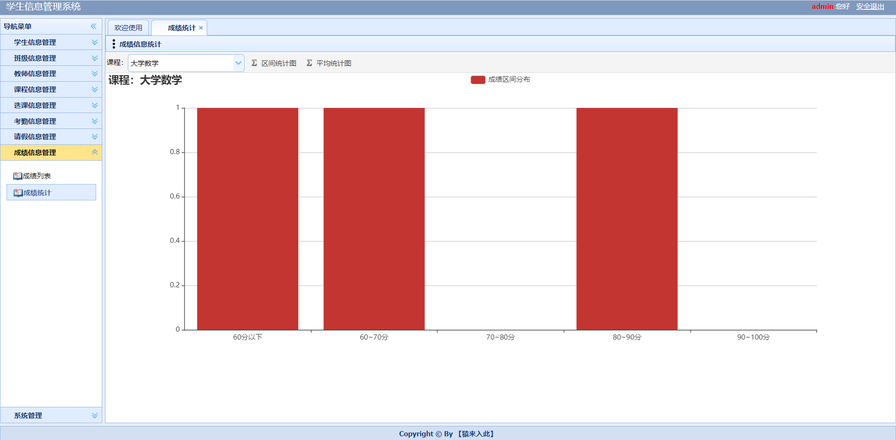Click the 70~80分 axis label
Screen dimensions: 896x440
[x=500, y=337]
